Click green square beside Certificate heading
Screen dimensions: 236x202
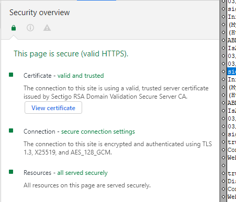11,75
